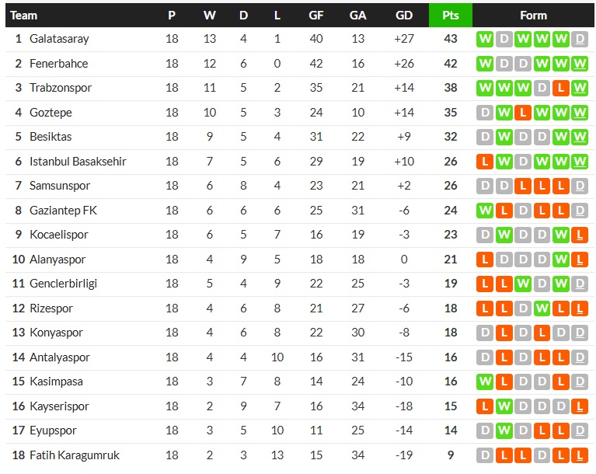
Task: Click Kocaelispor's underlined L form badge
Action: (x=579, y=235)
